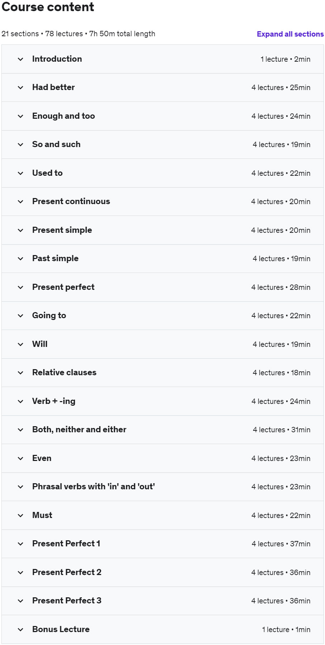The width and height of the screenshot is (325, 645).
Task: Expand the Used to chevron arrow
Action: pos(20,173)
